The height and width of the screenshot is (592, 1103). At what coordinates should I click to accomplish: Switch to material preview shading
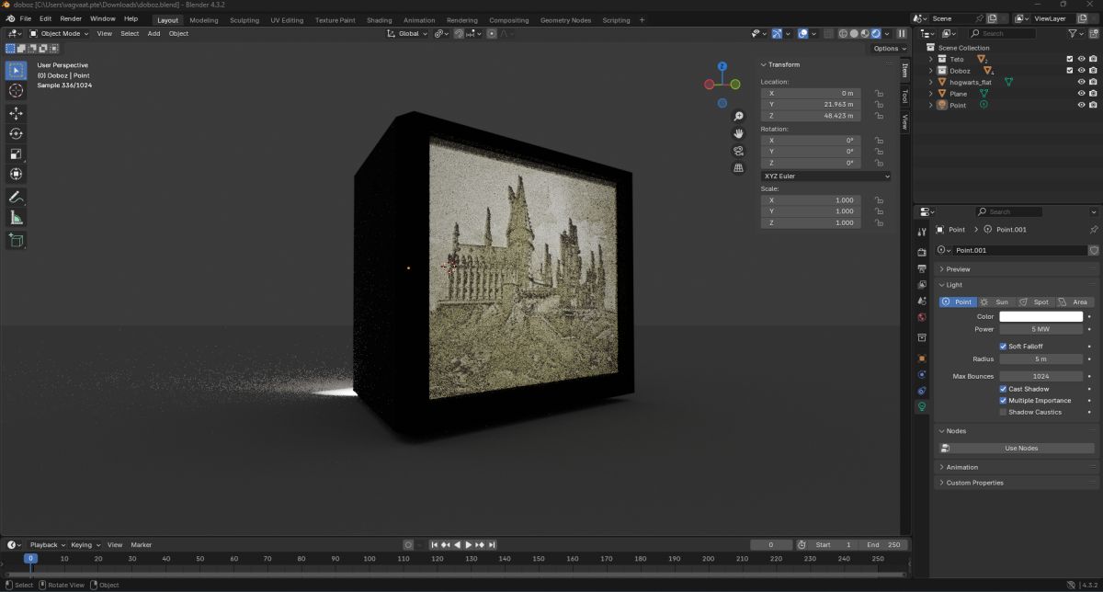click(x=865, y=33)
